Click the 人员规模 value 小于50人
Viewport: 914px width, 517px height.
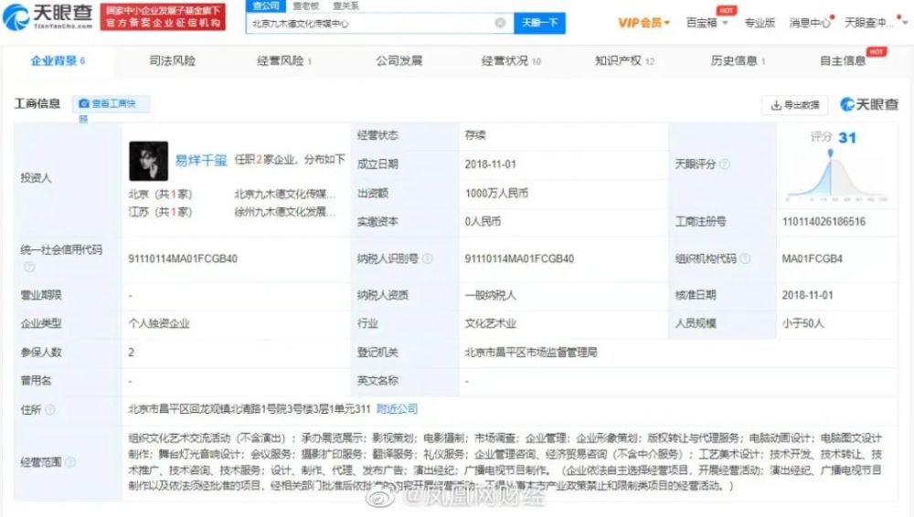click(802, 323)
